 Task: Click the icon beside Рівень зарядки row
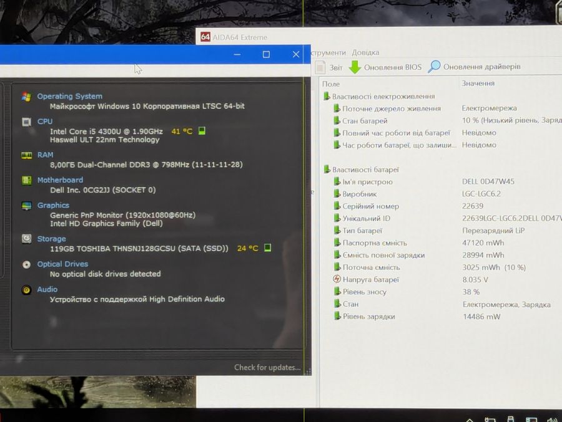point(337,315)
